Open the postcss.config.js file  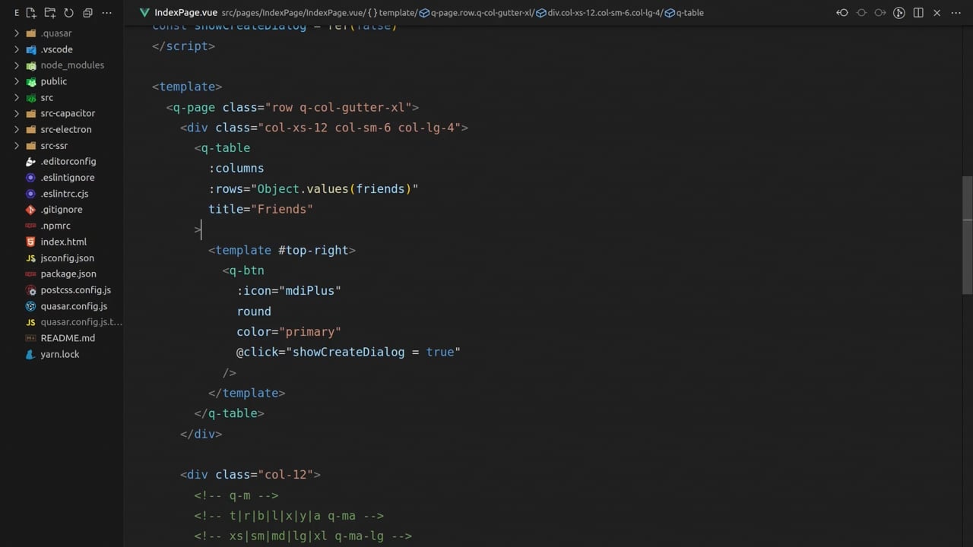point(76,289)
